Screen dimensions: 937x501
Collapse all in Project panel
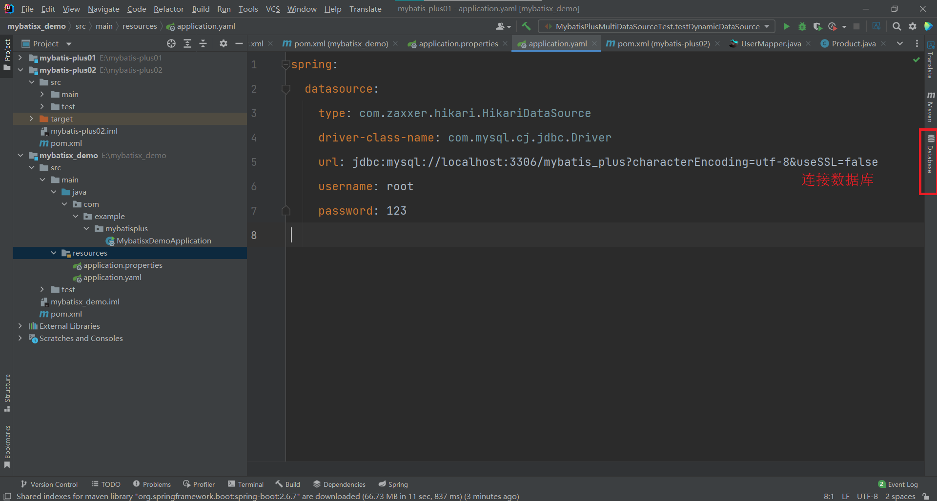(203, 43)
